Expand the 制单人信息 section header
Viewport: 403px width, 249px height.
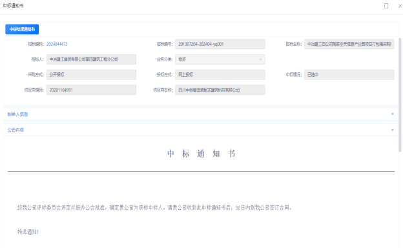[x=200, y=114]
